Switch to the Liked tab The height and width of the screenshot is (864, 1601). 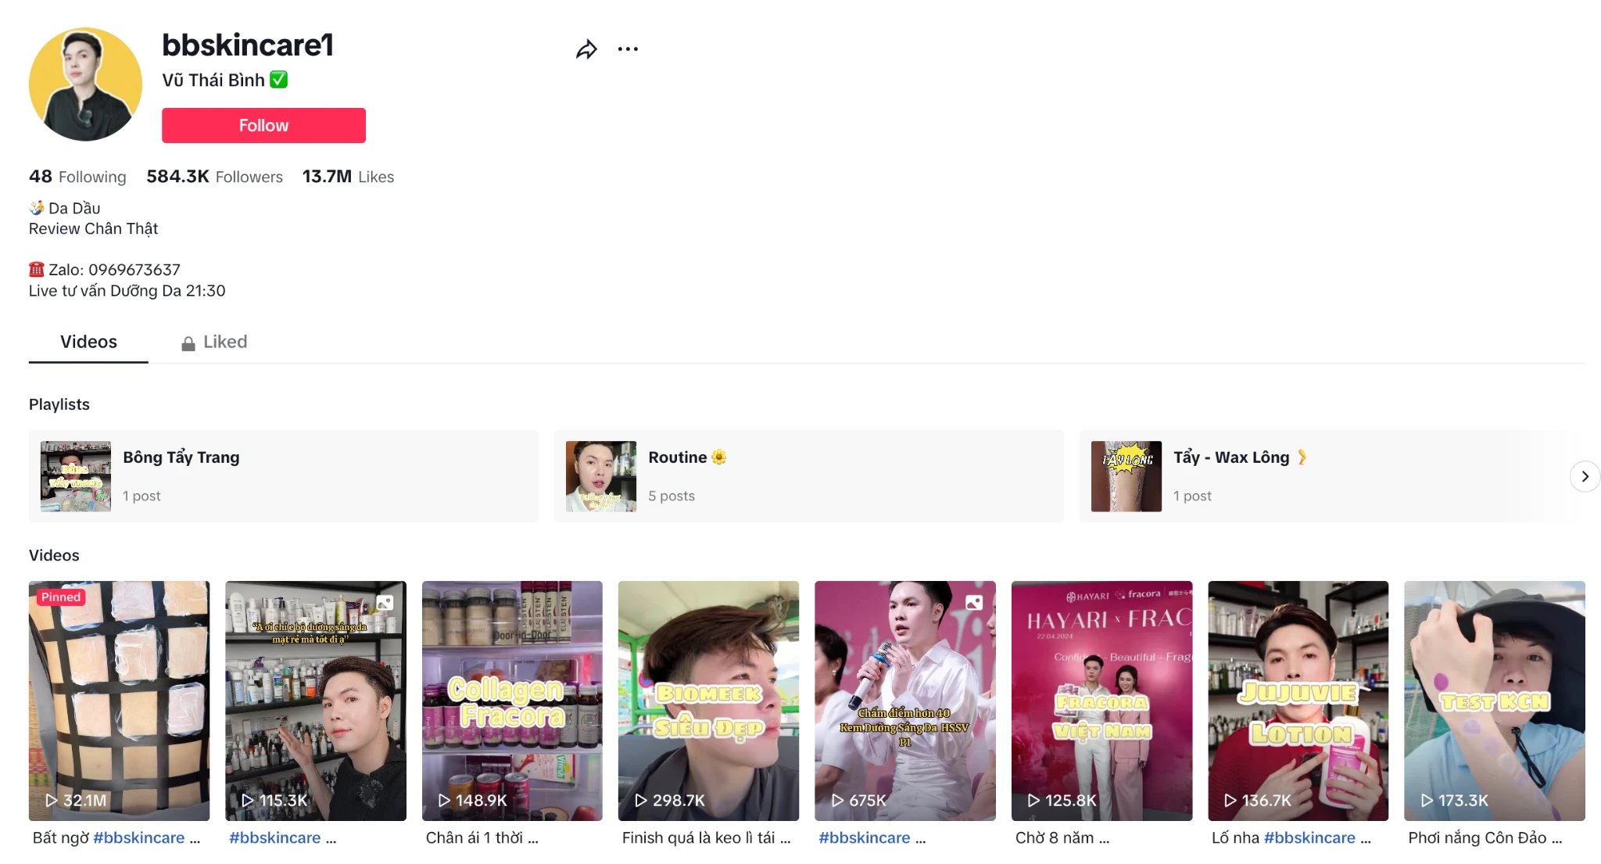pos(224,342)
